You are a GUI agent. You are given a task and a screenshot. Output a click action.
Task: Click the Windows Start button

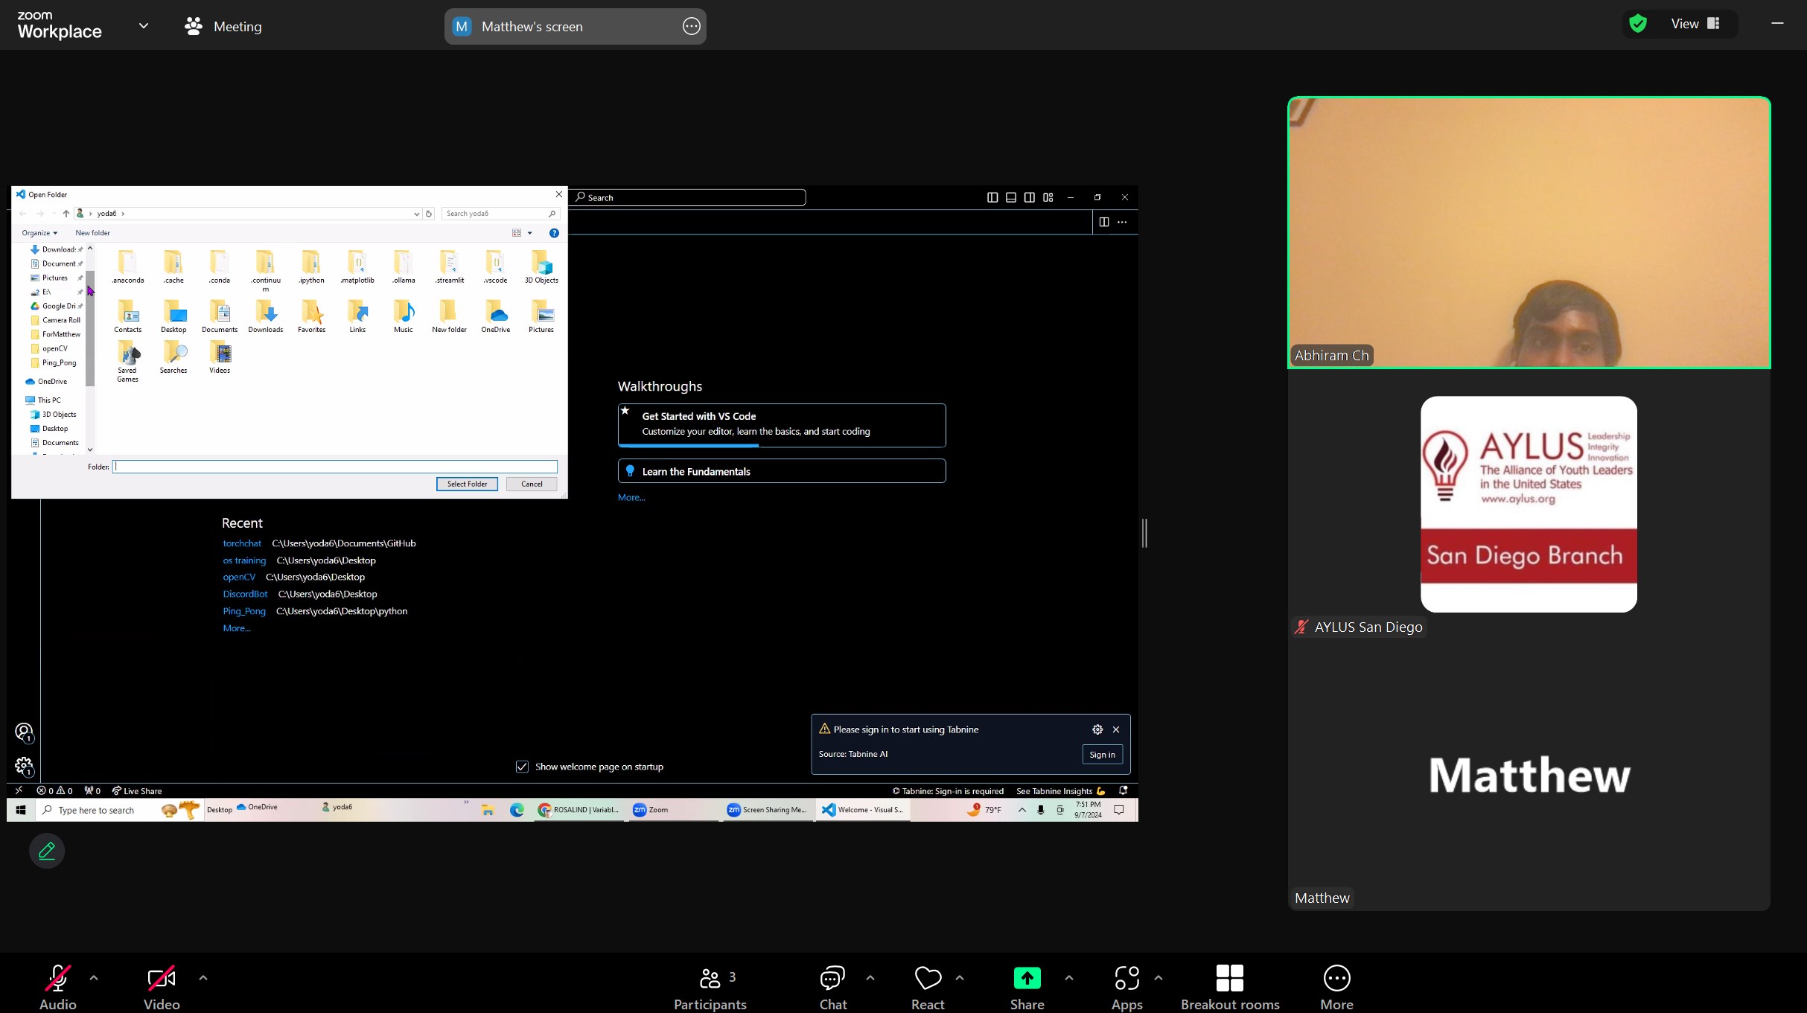[x=21, y=810]
